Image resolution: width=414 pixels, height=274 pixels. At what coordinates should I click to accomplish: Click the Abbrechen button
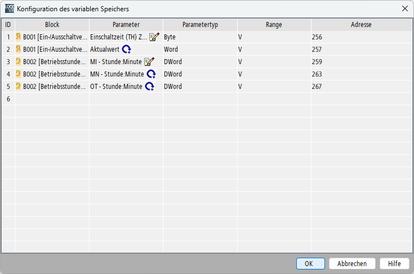coord(352,263)
